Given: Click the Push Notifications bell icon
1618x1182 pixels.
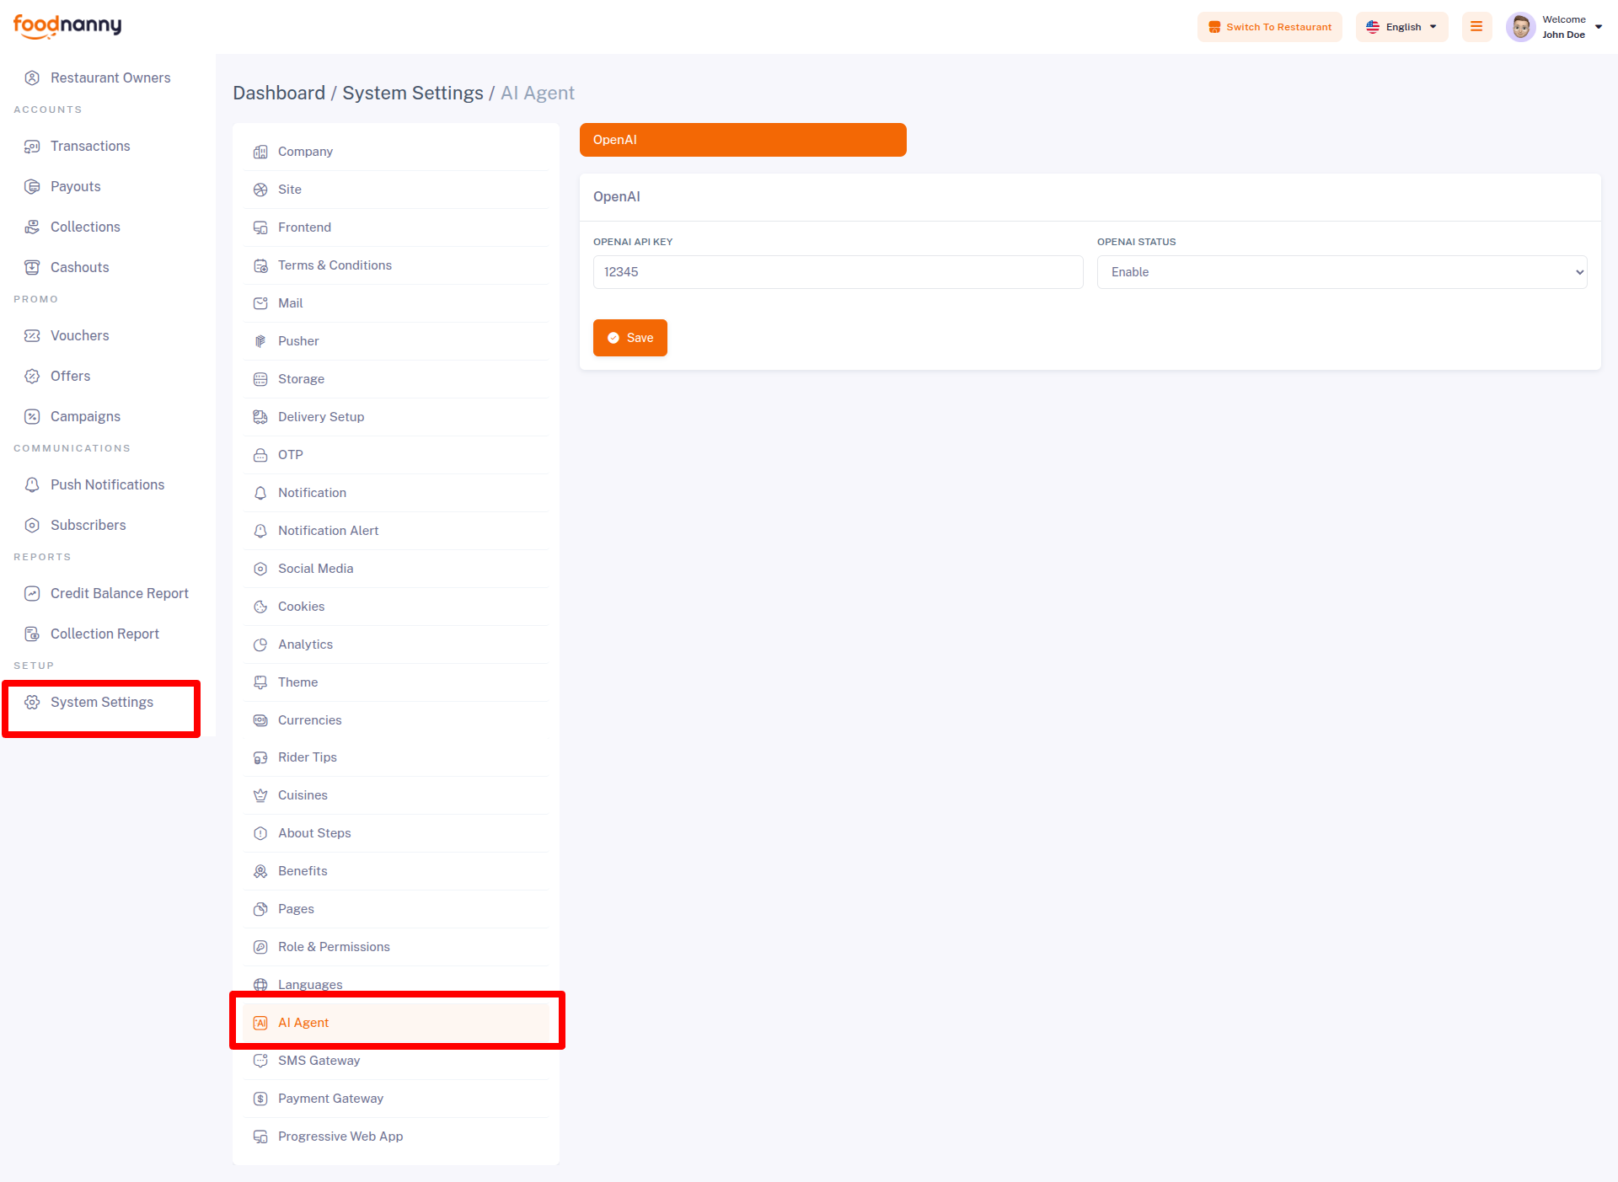Looking at the screenshot, I should pyautogui.click(x=32, y=484).
